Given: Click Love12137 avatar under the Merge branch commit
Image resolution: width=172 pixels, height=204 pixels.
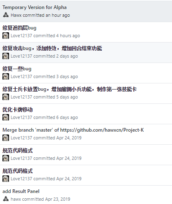Looking at the screenshot, I should coord(6,138).
